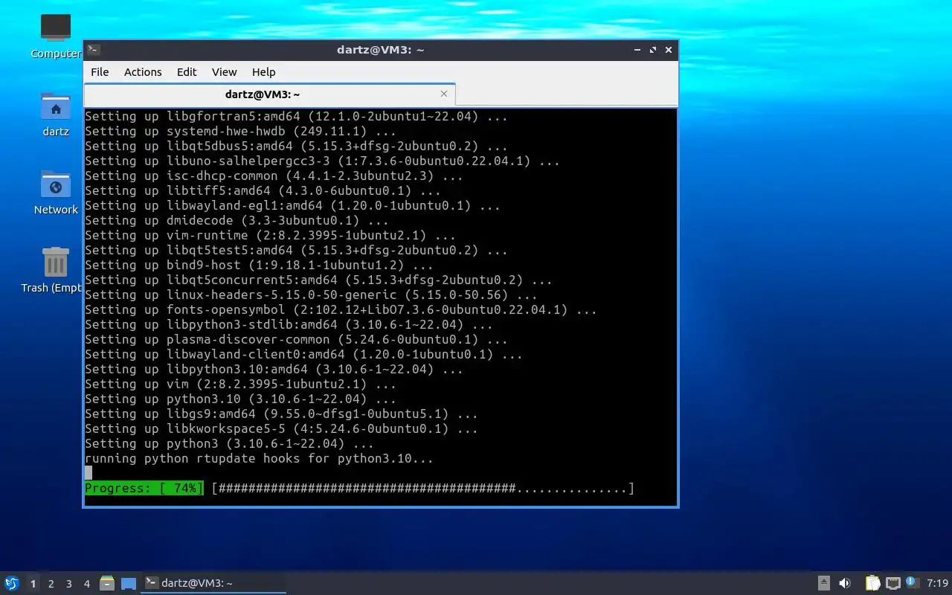952x595 pixels.
Task: Click the "Setting up bind9-host" line
Action: click(259, 266)
